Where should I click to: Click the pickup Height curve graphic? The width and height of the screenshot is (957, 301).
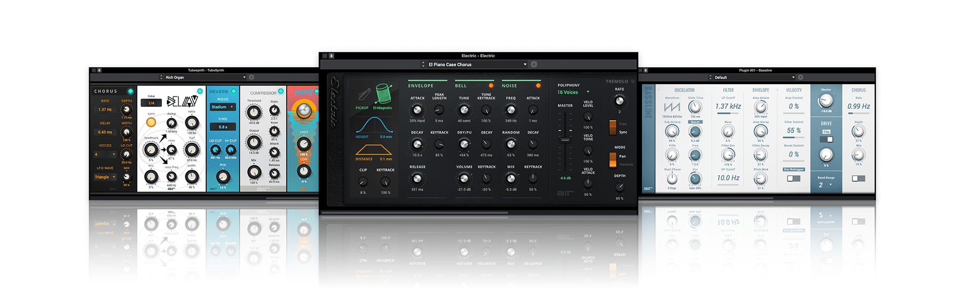click(x=374, y=125)
